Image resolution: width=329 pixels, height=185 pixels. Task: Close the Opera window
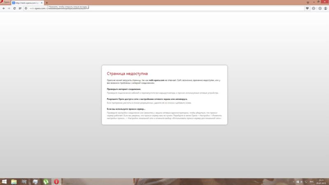pyautogui.click(x=325, y=2)
